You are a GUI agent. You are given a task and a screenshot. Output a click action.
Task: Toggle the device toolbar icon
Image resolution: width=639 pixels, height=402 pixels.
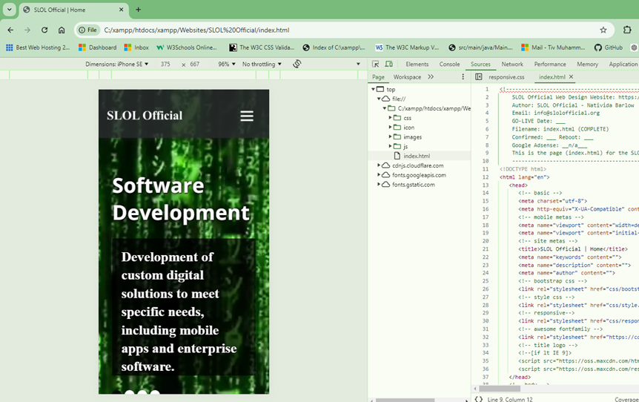[x=388, y=64]
